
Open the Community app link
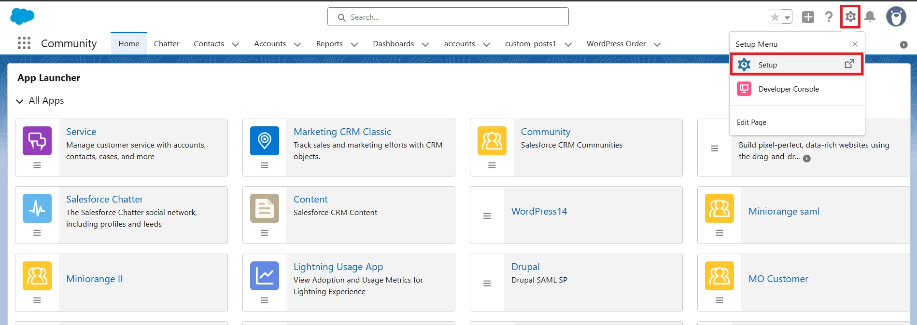coord(546,132)
